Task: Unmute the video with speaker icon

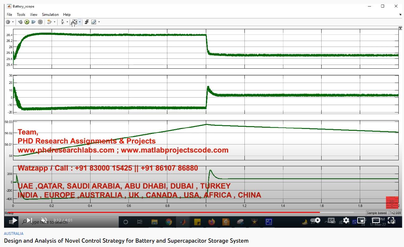Action: (44, 221)
